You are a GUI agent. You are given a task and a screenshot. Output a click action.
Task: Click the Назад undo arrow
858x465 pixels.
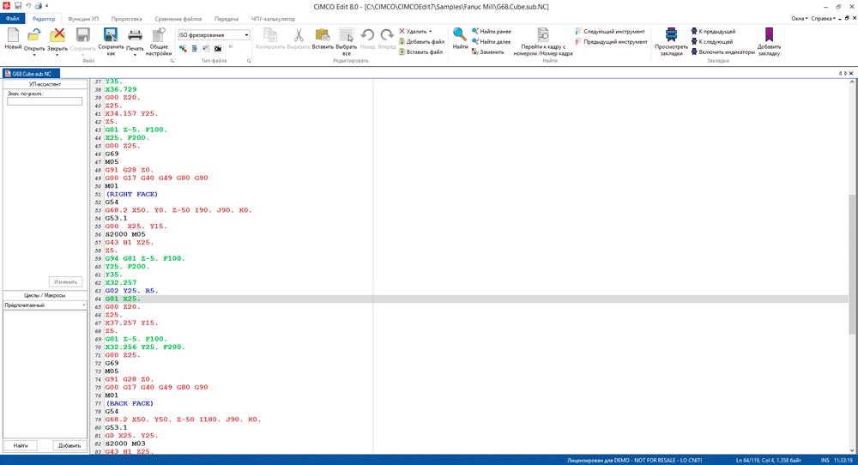(x=367, y=35)
